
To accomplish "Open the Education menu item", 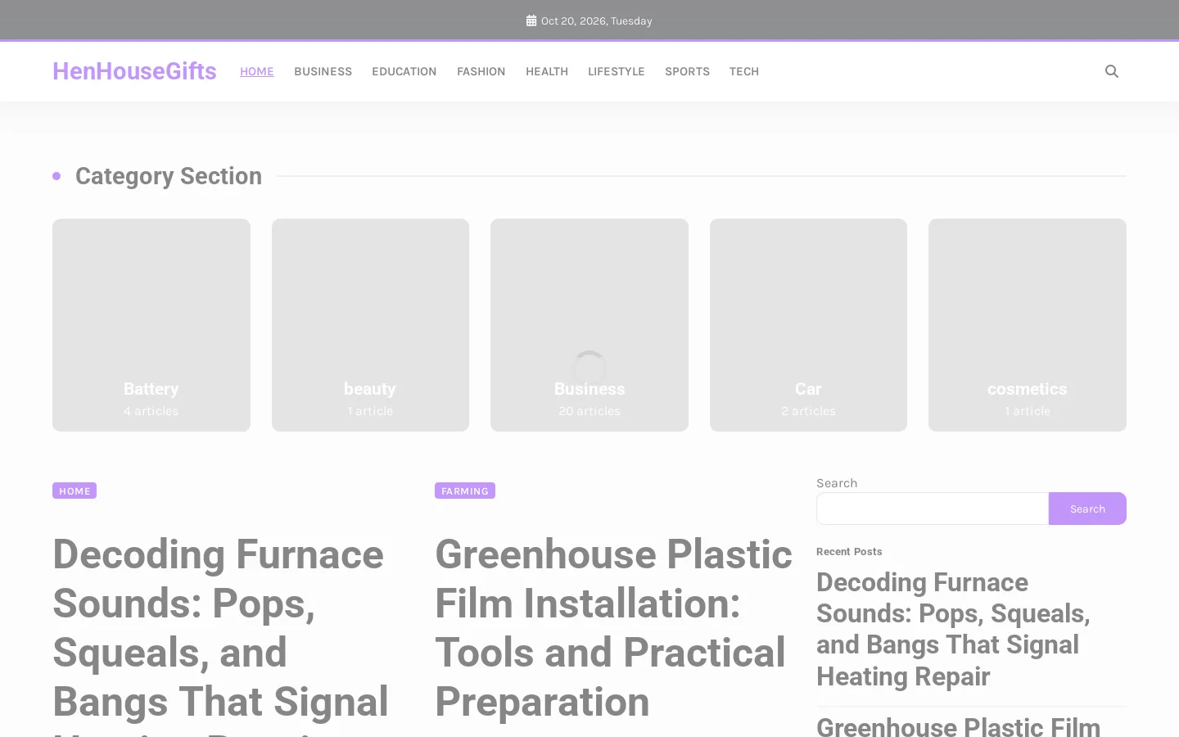I will (x=404, y=71).
